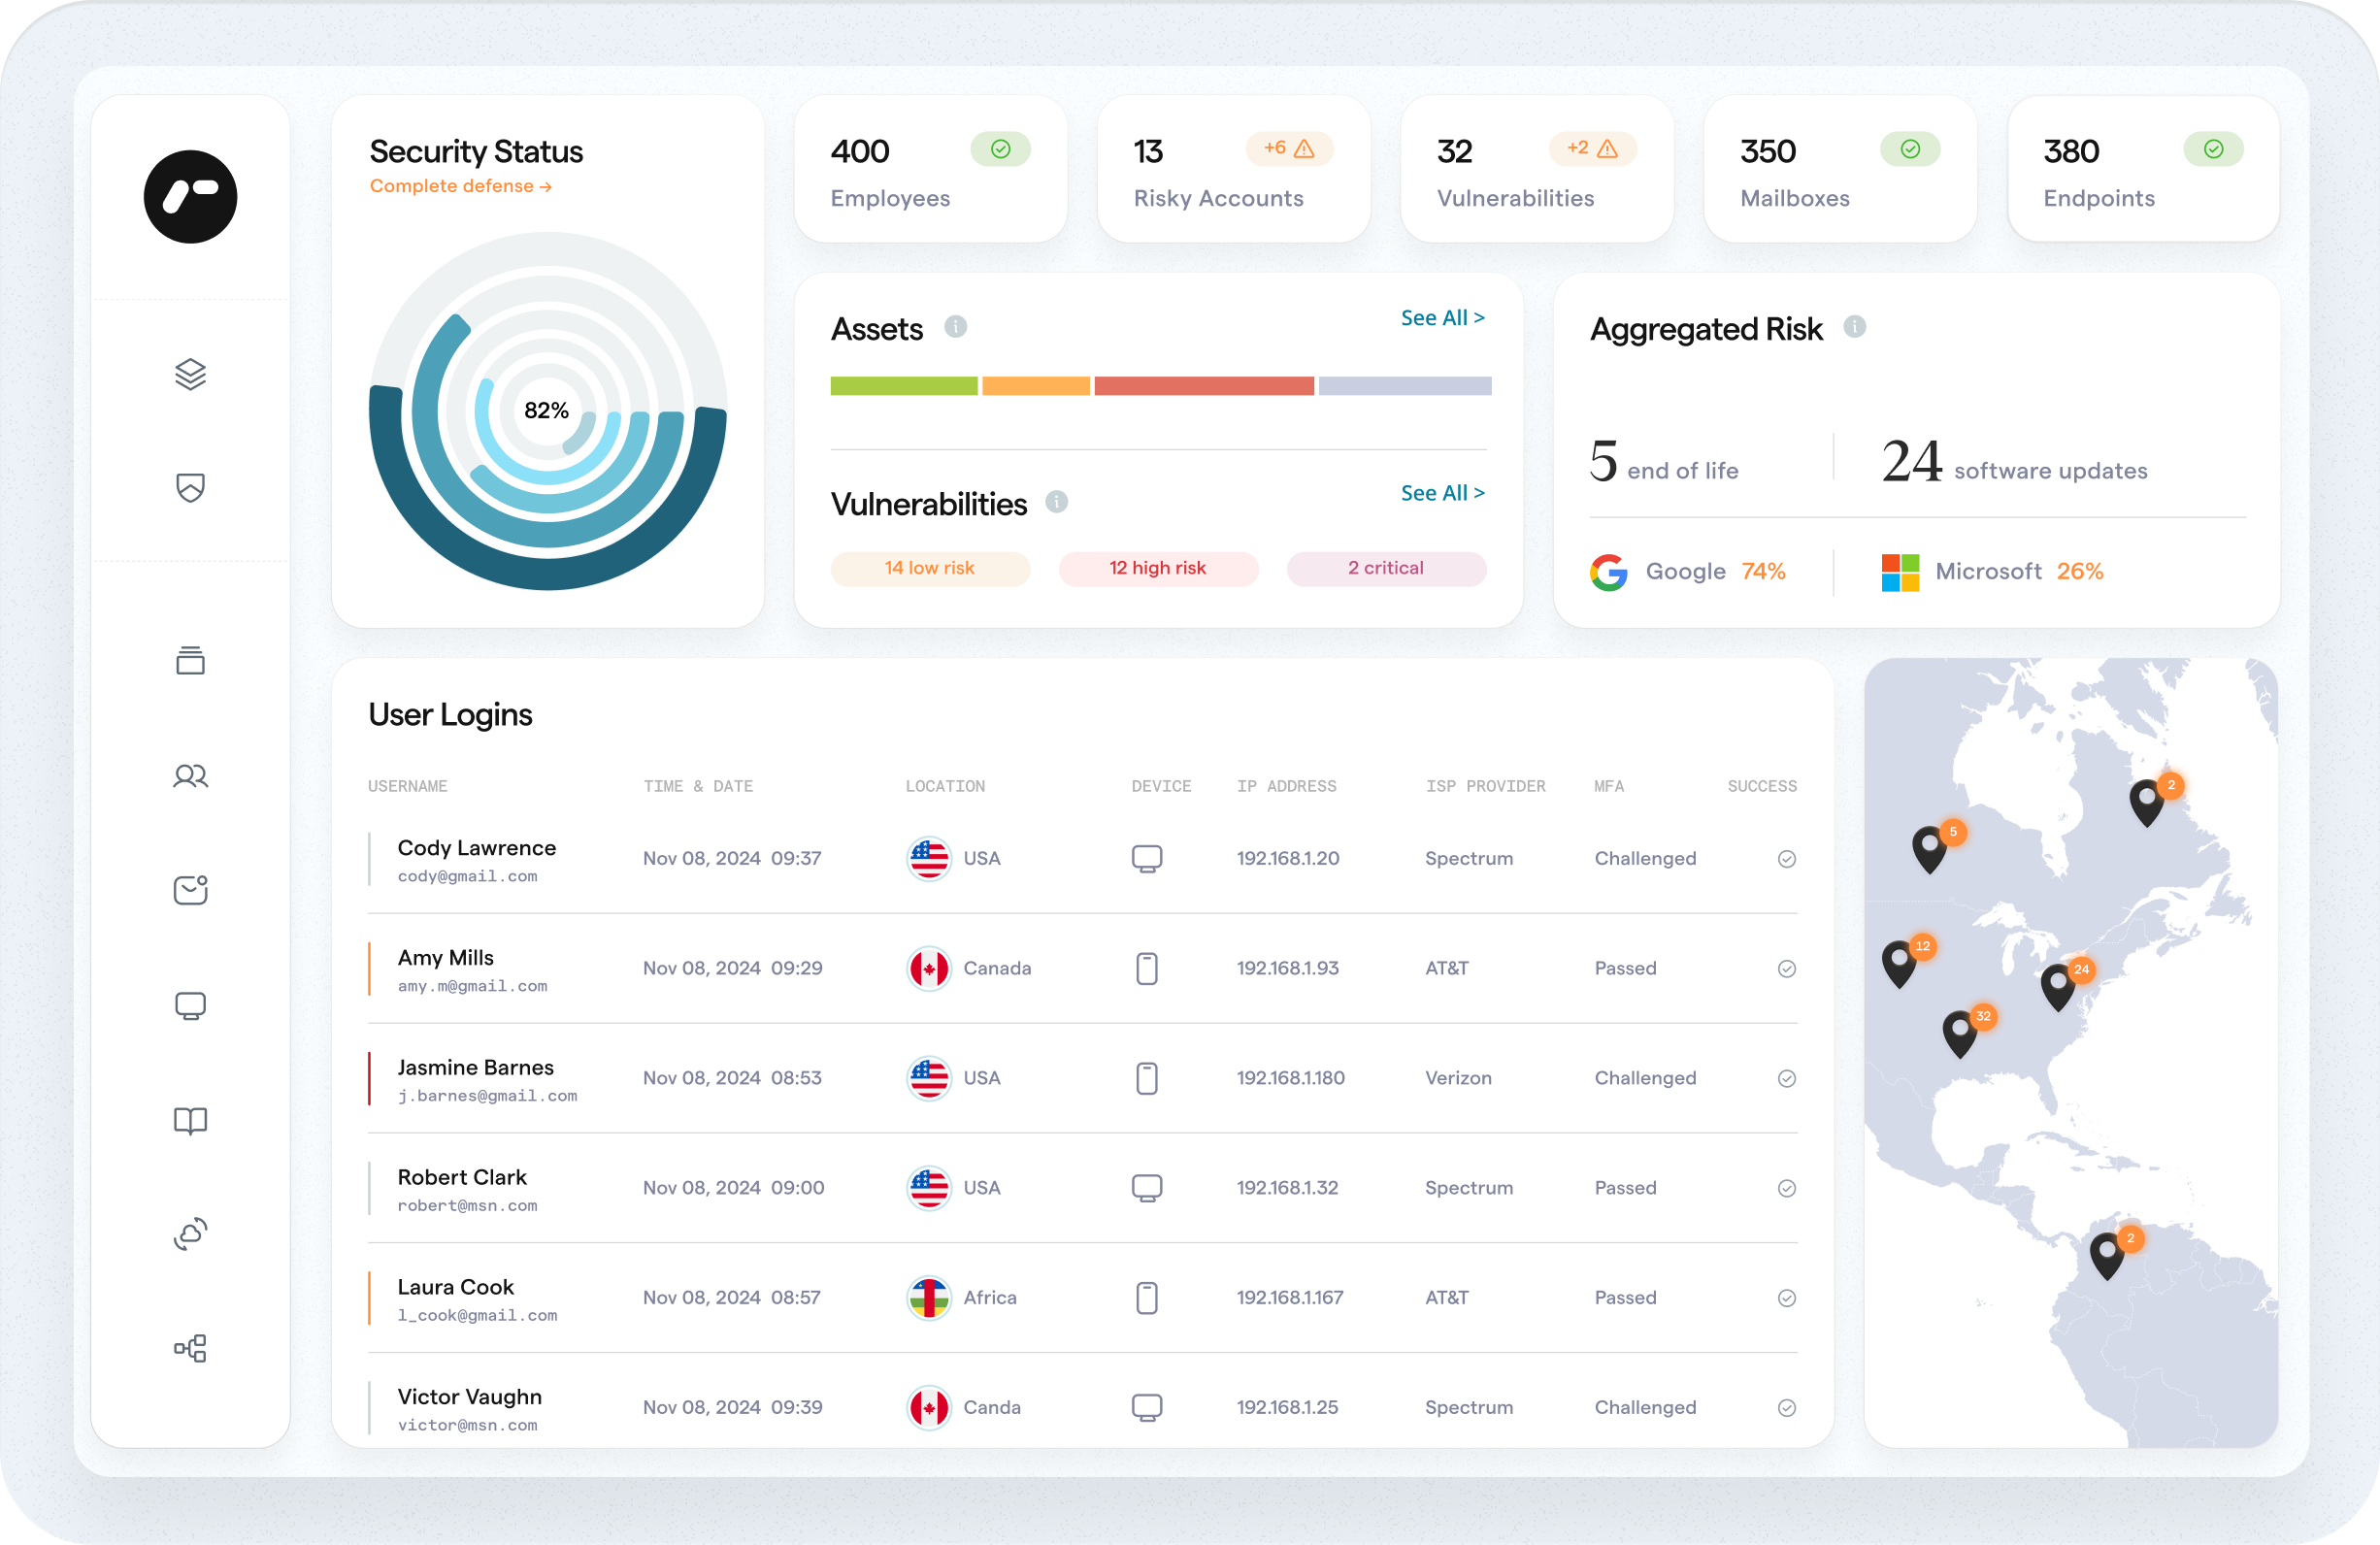Click red segment of Assets bar
The width and height of the screenshot is (2380, 1545).
coord(1203,386)
